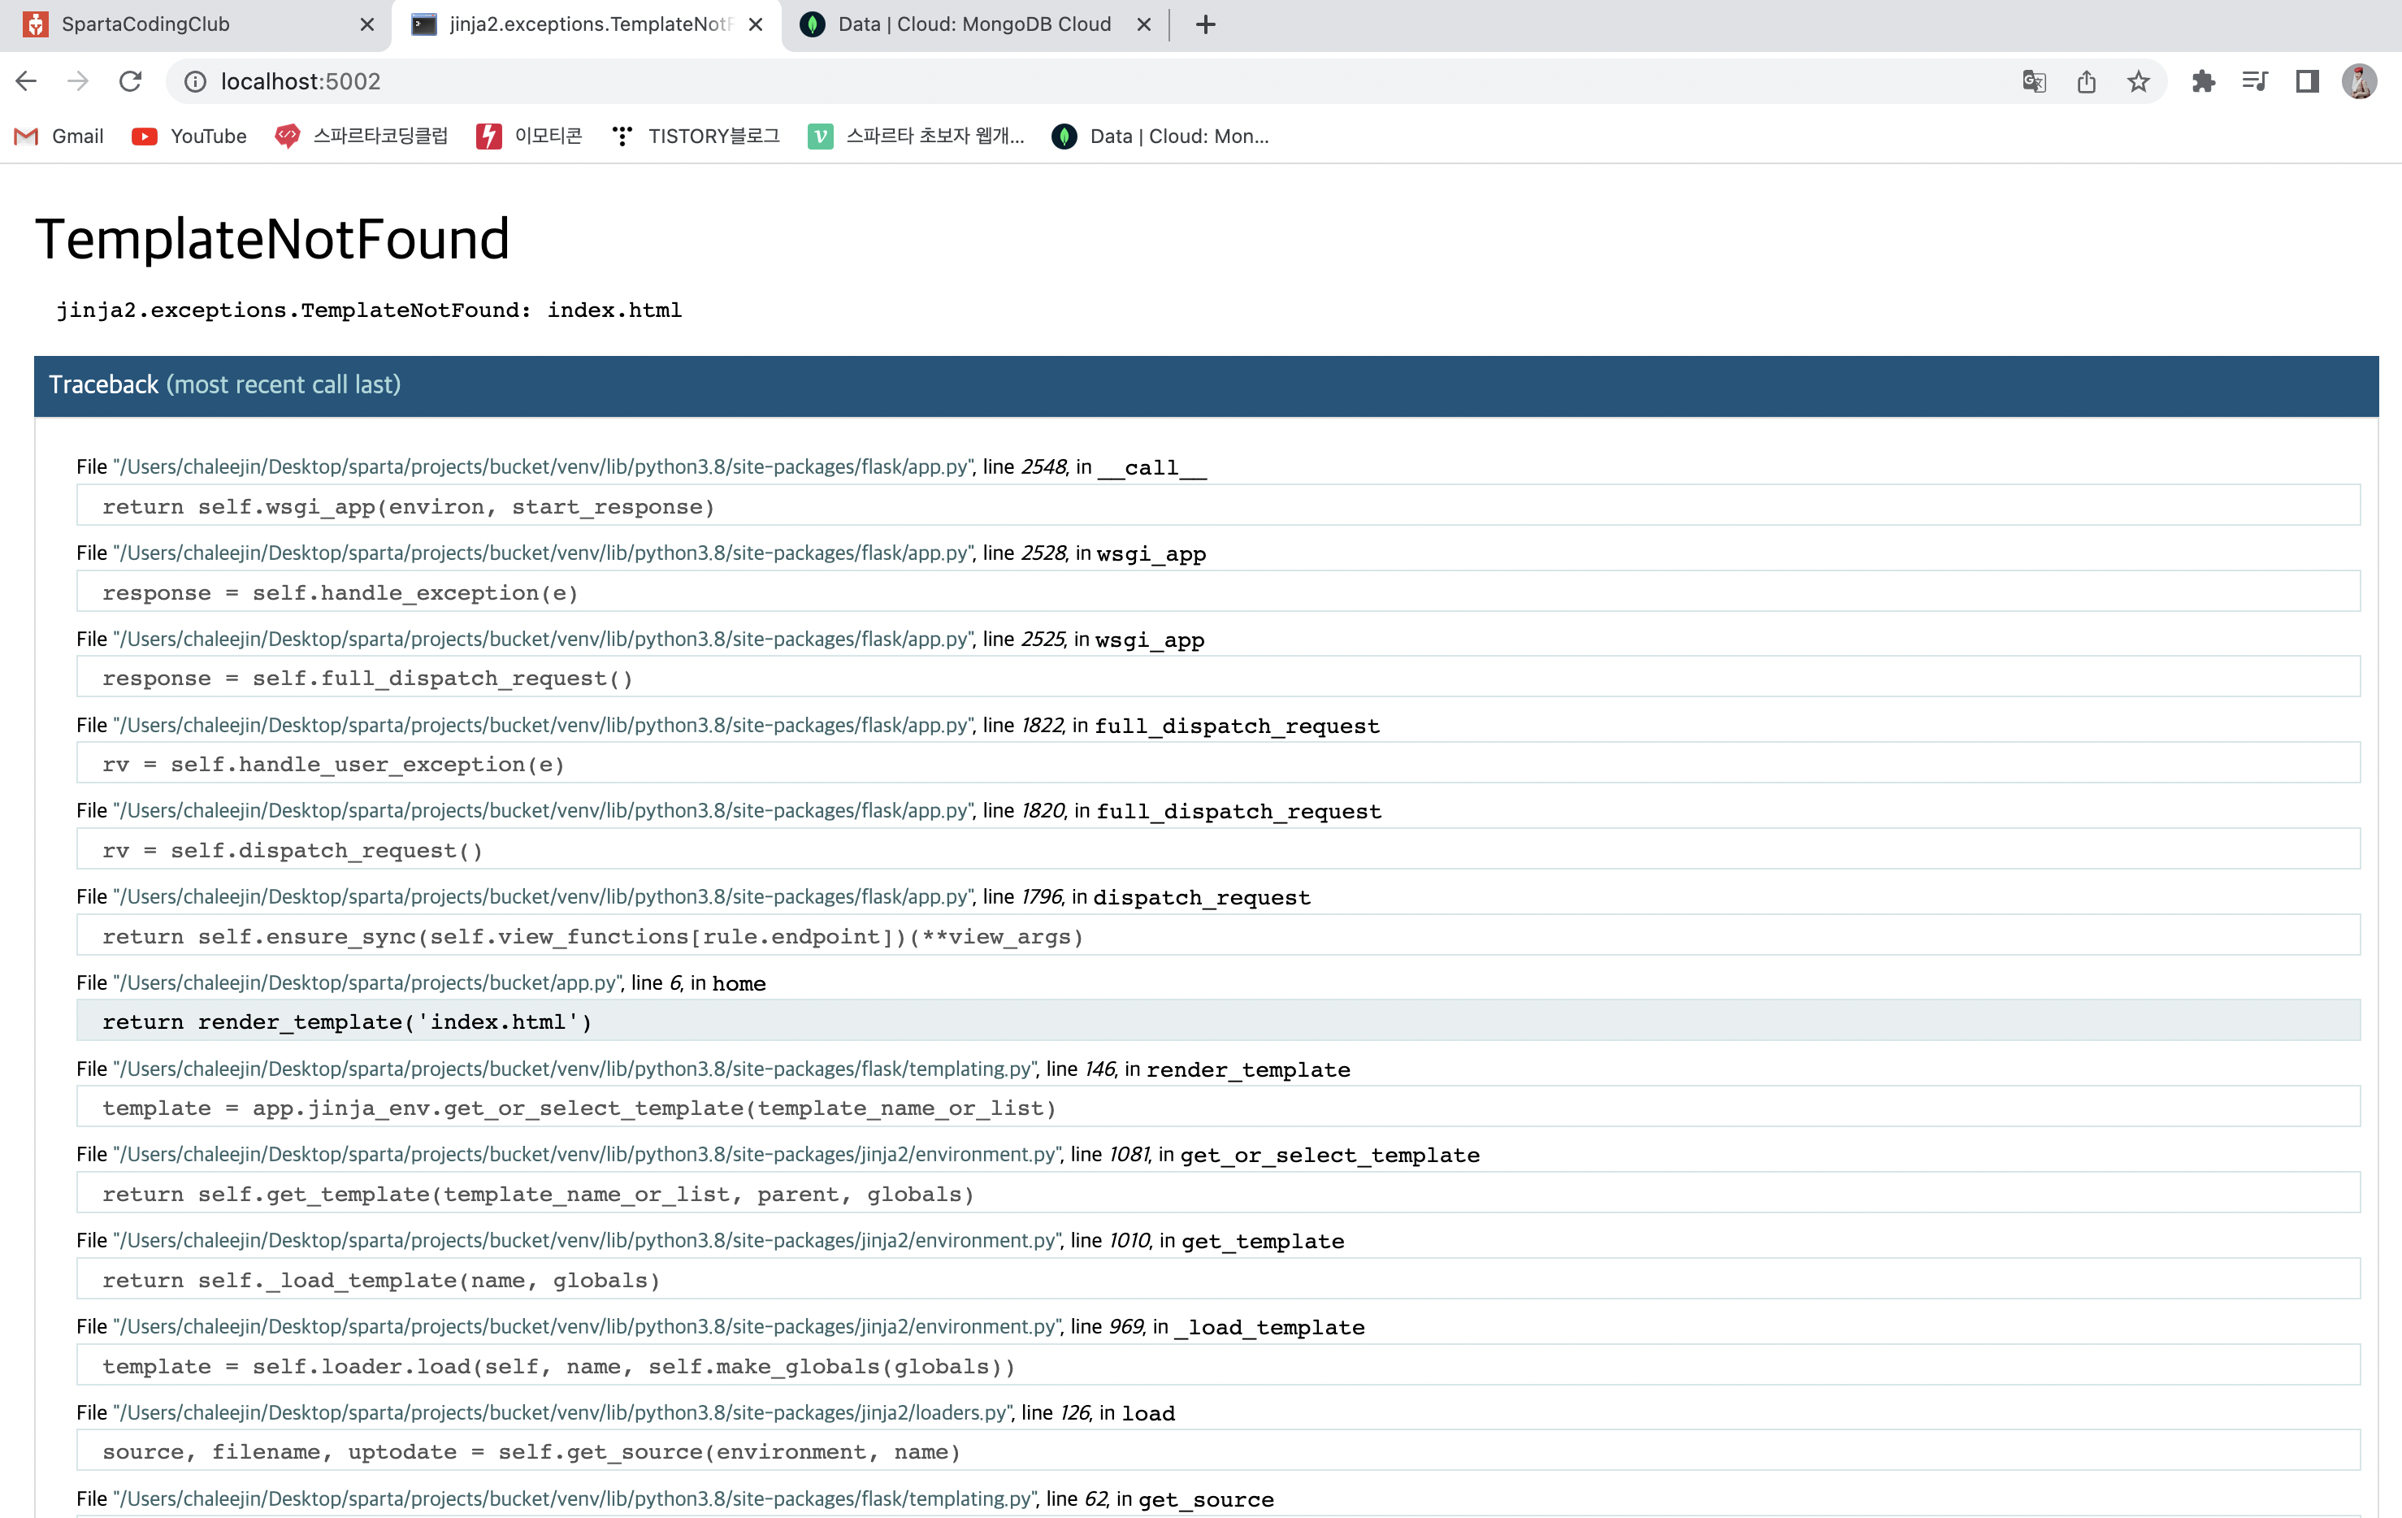Open the Chrome profile avatar
This screenshot has width=2402, height=1518.
(x=2360, y=80)
